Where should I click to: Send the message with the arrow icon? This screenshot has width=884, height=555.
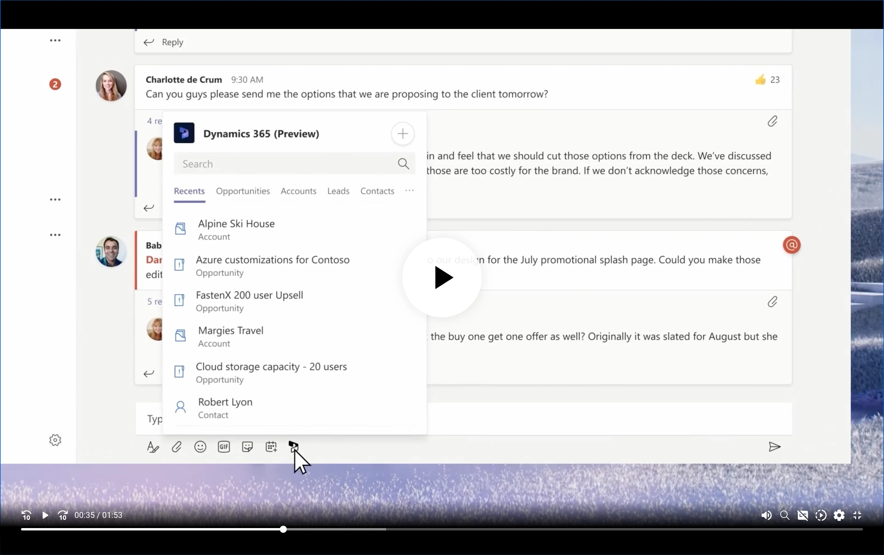pos(774,447)
